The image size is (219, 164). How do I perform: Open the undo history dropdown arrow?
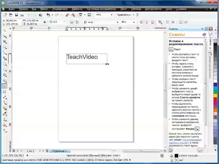tap(52, 15)
